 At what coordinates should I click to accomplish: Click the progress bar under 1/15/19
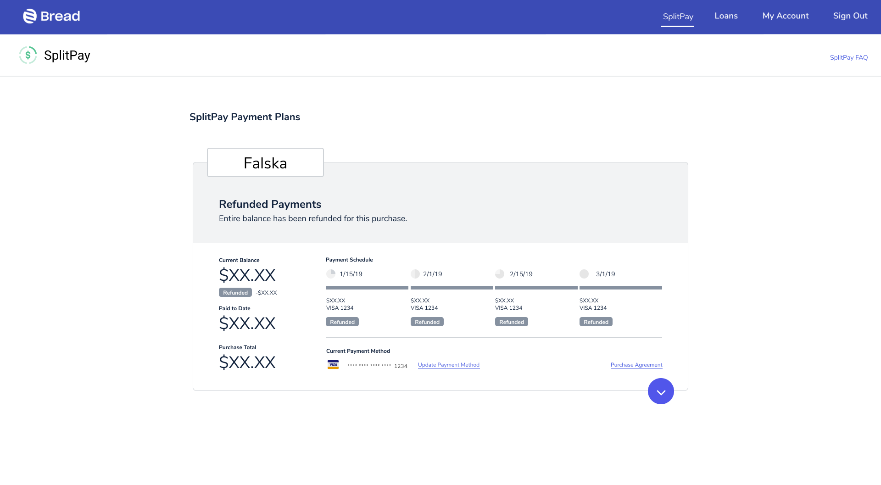(x=367, y=288)
